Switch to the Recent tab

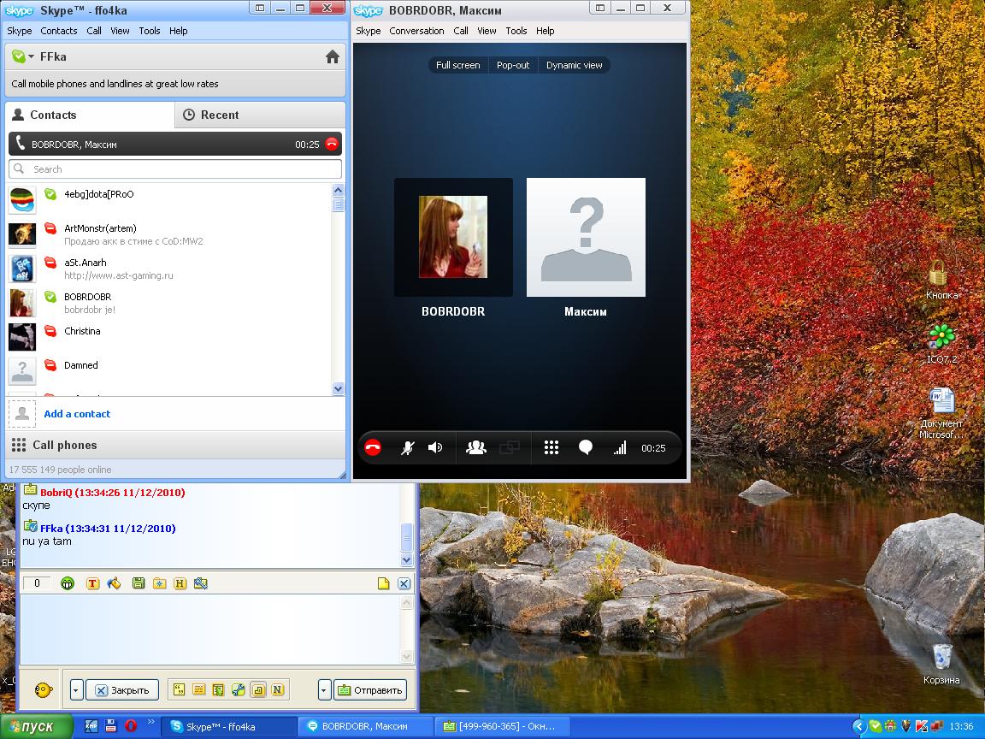coord(260,115)
